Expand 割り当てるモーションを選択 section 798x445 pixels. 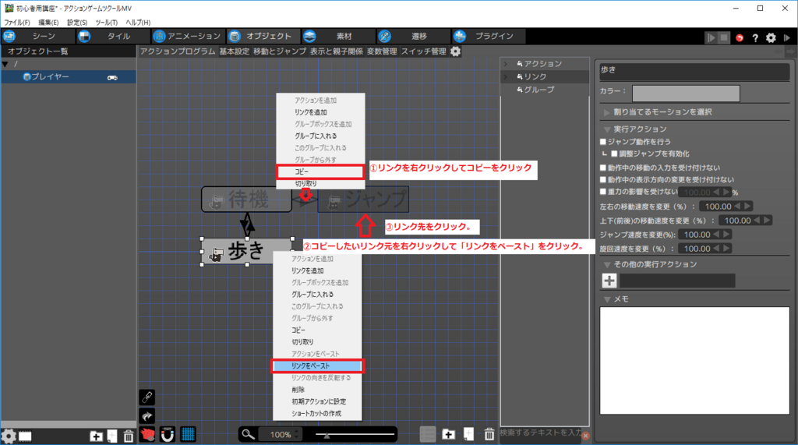[606, 112]
